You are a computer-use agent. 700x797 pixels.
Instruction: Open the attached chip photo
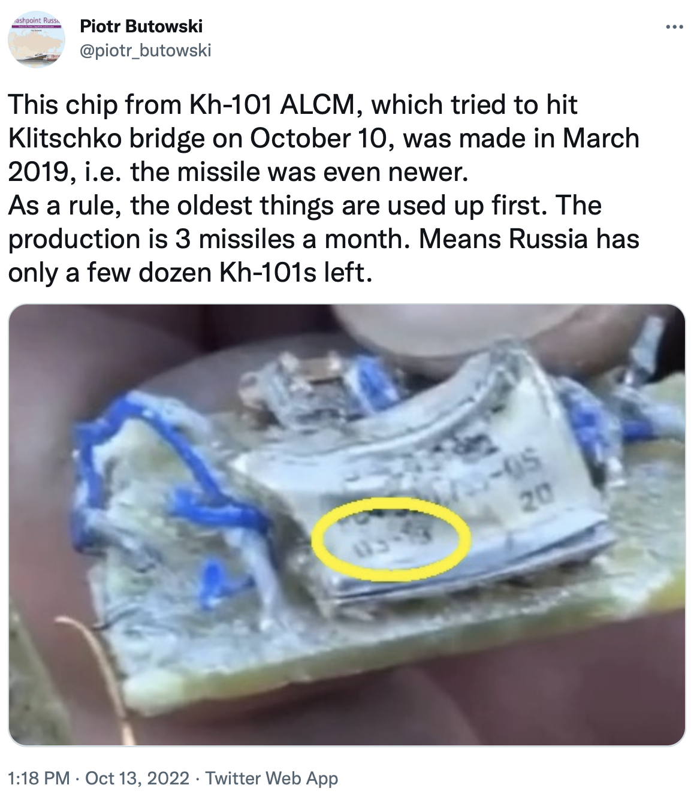tap(346, 525)
